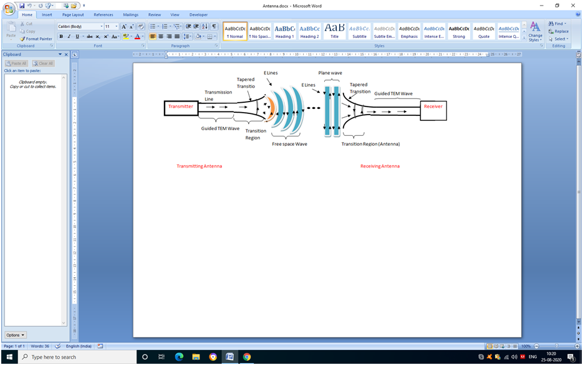Toggle show/hide paragraph marks
Image resolution: width=583 pixels, height=365 pixels.
[214, 27]
